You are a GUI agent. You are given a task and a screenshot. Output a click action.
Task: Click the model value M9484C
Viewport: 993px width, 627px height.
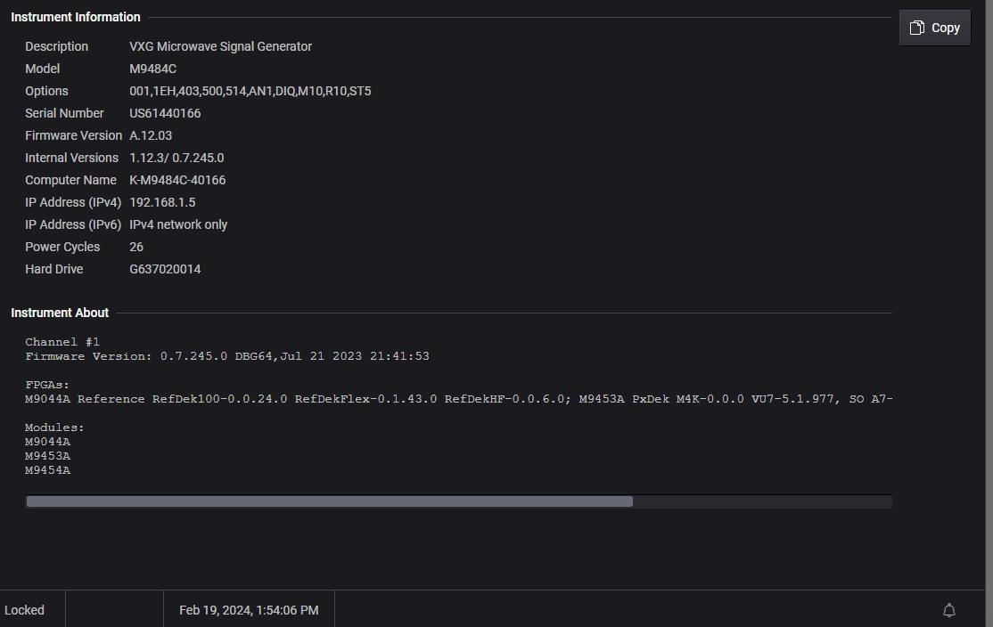[x=154, y=69]
